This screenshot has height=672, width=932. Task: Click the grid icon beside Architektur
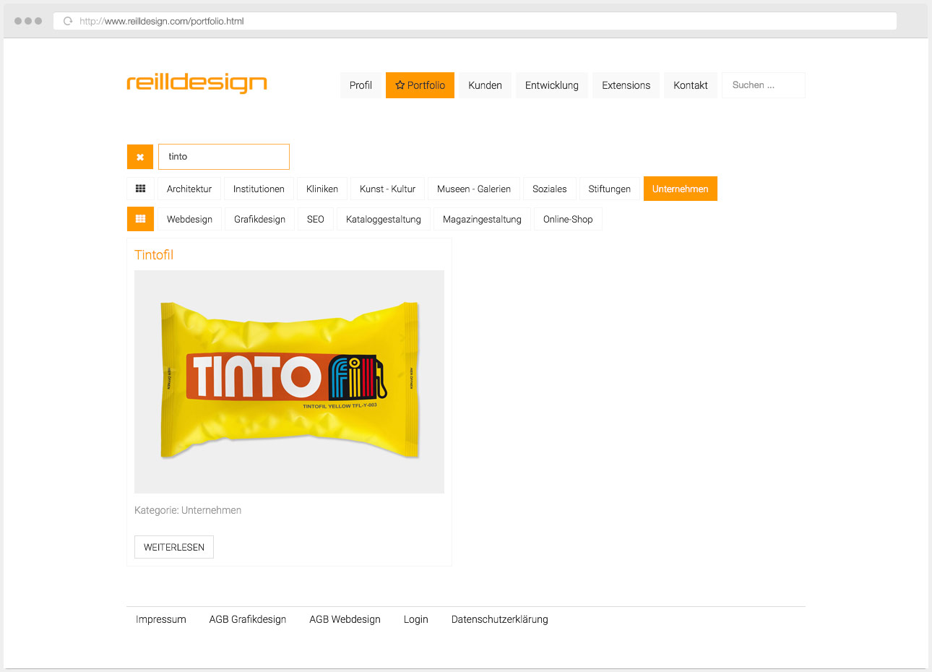click(140, 189)
